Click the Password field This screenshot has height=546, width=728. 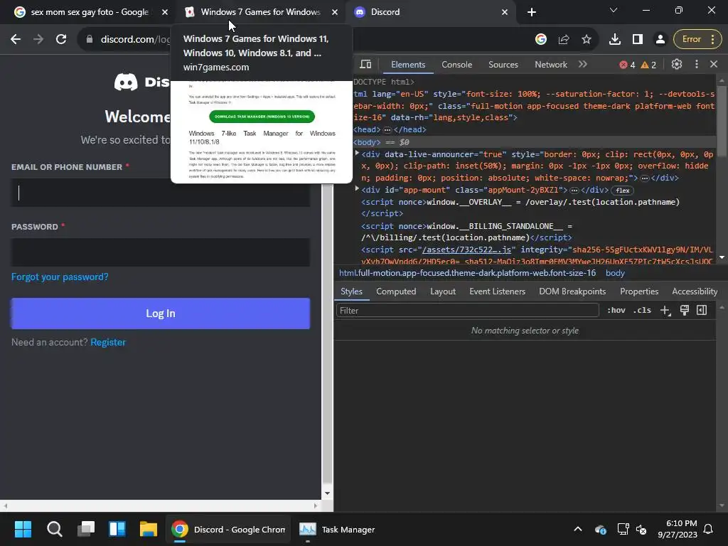click(x=161, y=252)
